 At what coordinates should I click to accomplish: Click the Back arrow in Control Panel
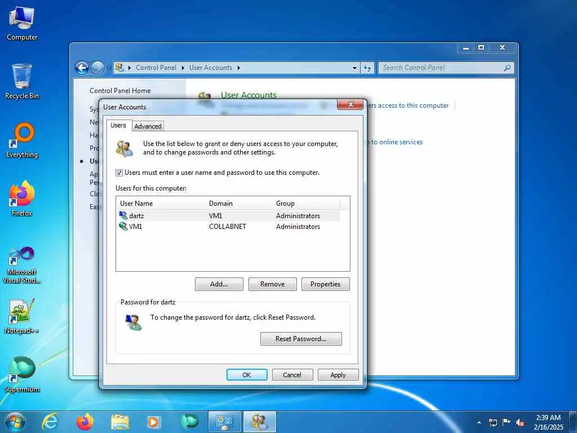click(82, 68)
